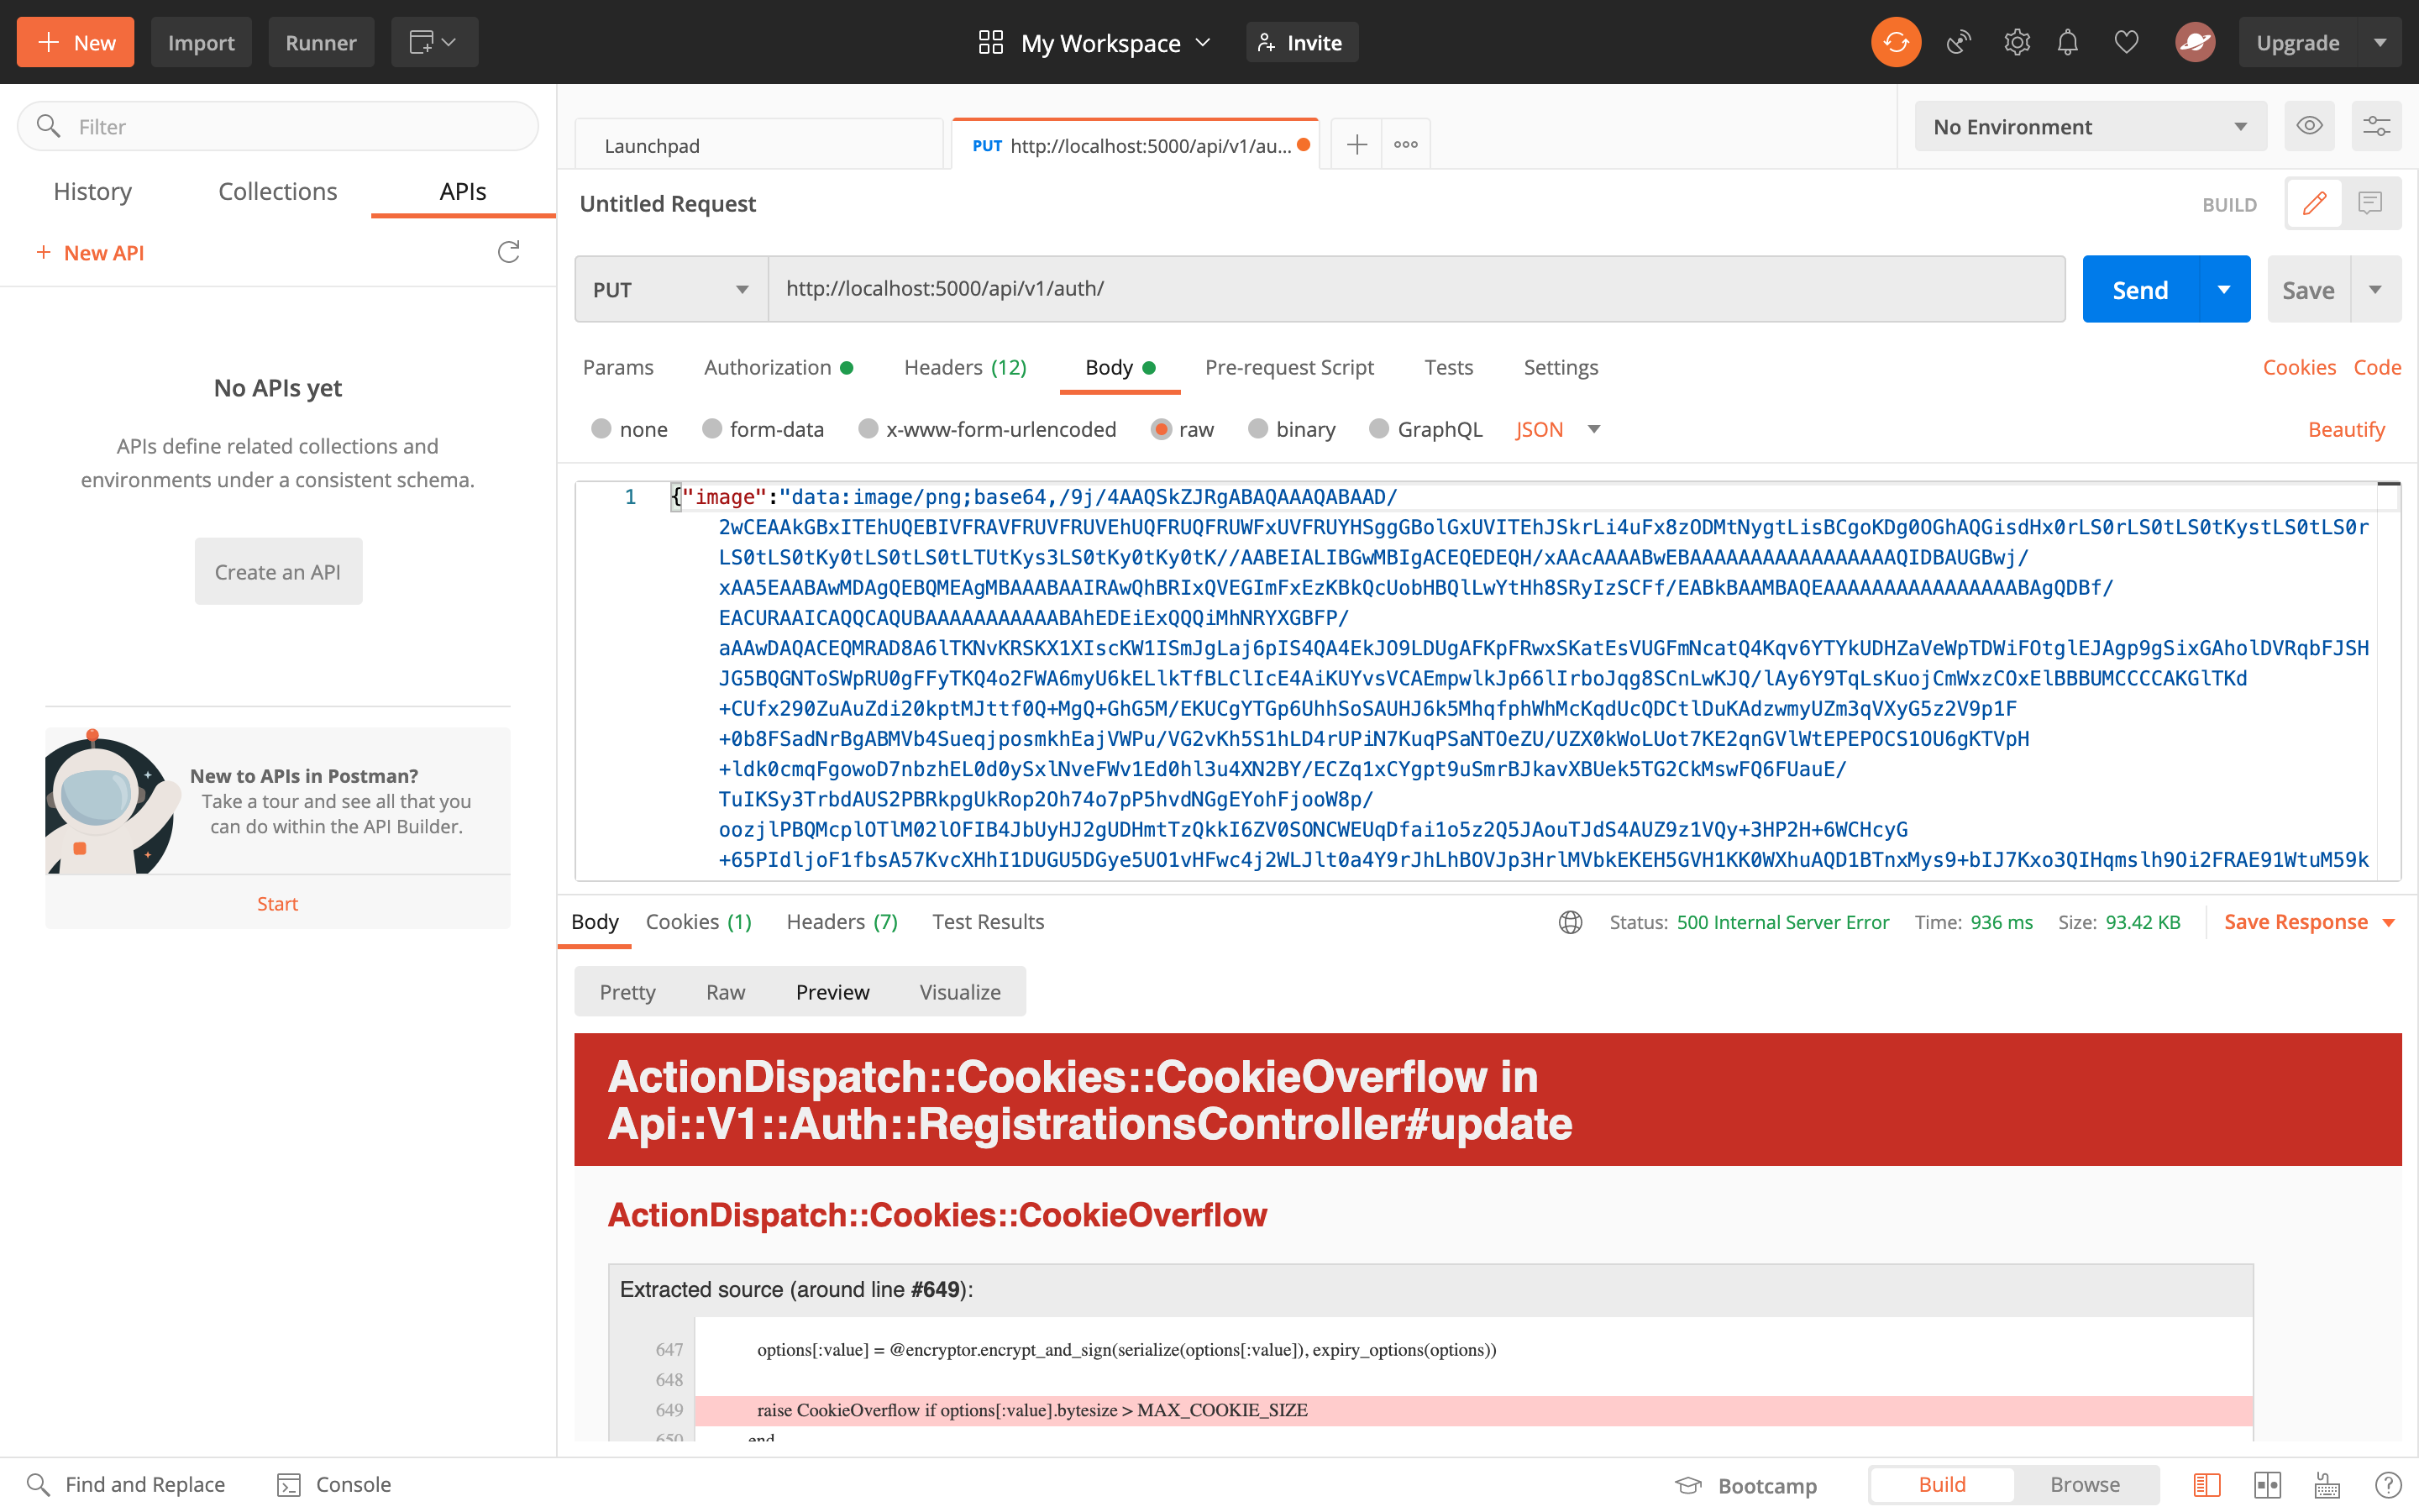Expand the Save Response dropdown
The height and width of the screenshot is (1512, 2419).
(x=2389, y=922)
